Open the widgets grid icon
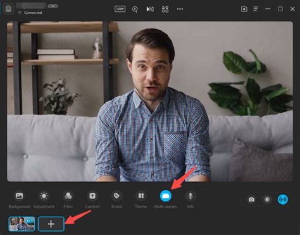Image resolution: width=300 pixels, height=235 pixels. (x=165, y=9)
